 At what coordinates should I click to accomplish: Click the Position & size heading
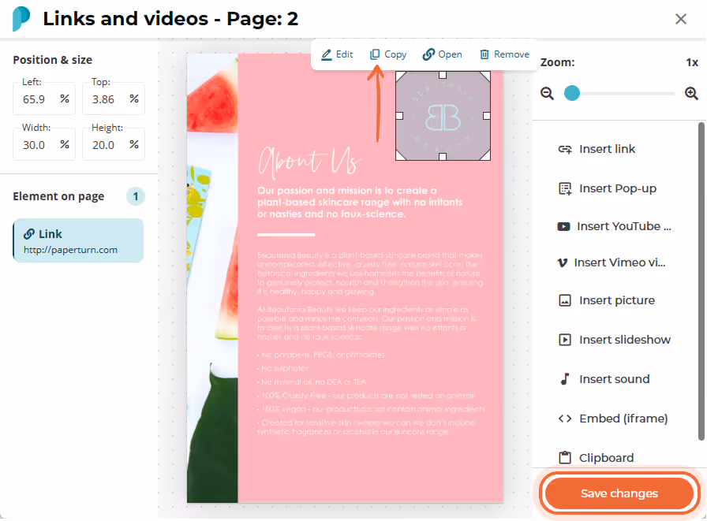(52, 60)
